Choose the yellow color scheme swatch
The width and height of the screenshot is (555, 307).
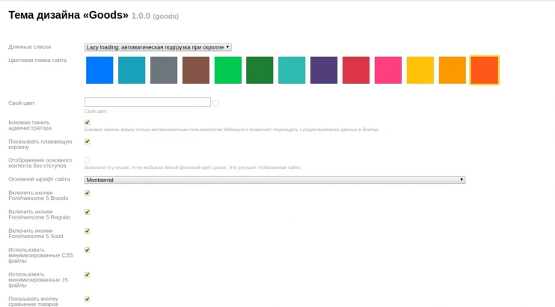coord(420,70)
